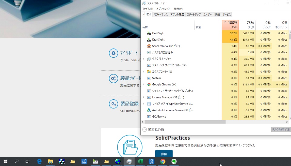Click the タスクの終了 button
This screenshot has height=166, width=291.
pyautogui.click(x=281, y=129)
